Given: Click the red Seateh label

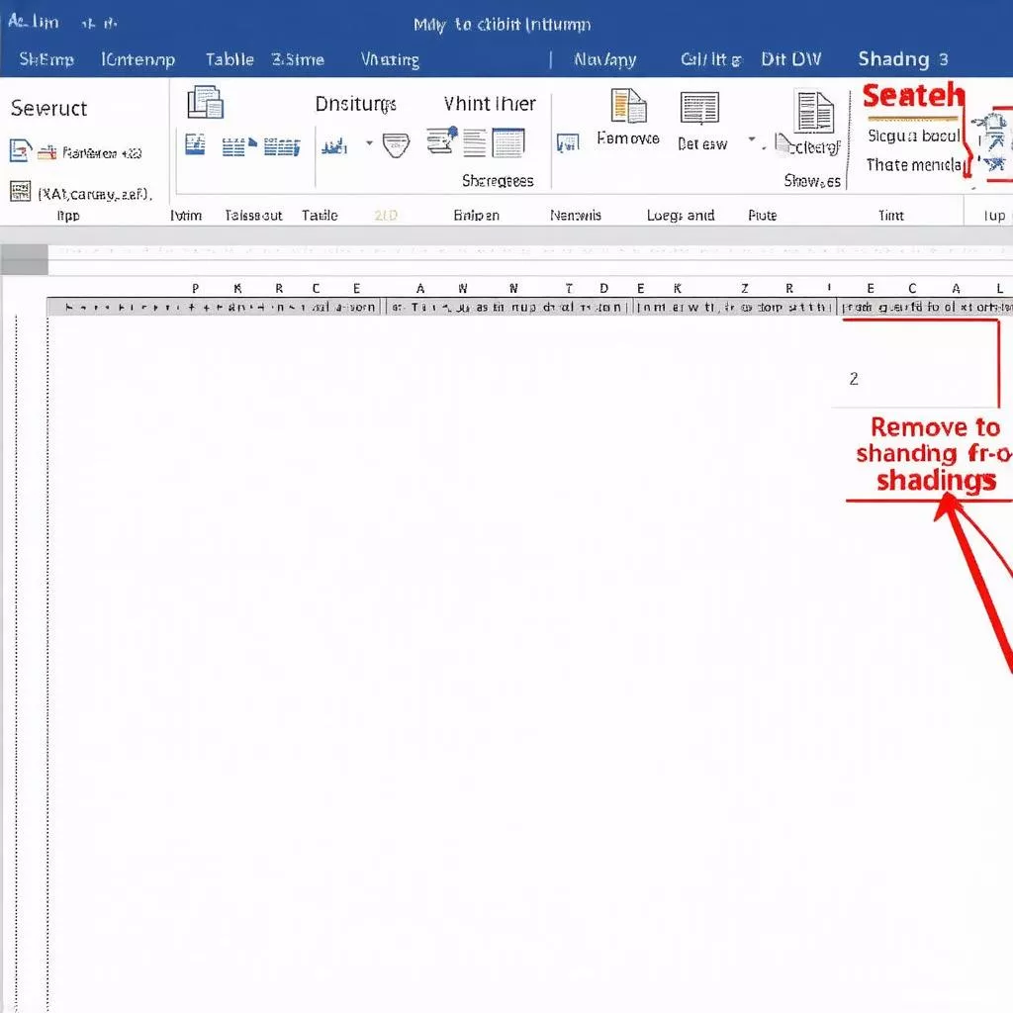Looking at the screenshot, I should click(911, 94).
